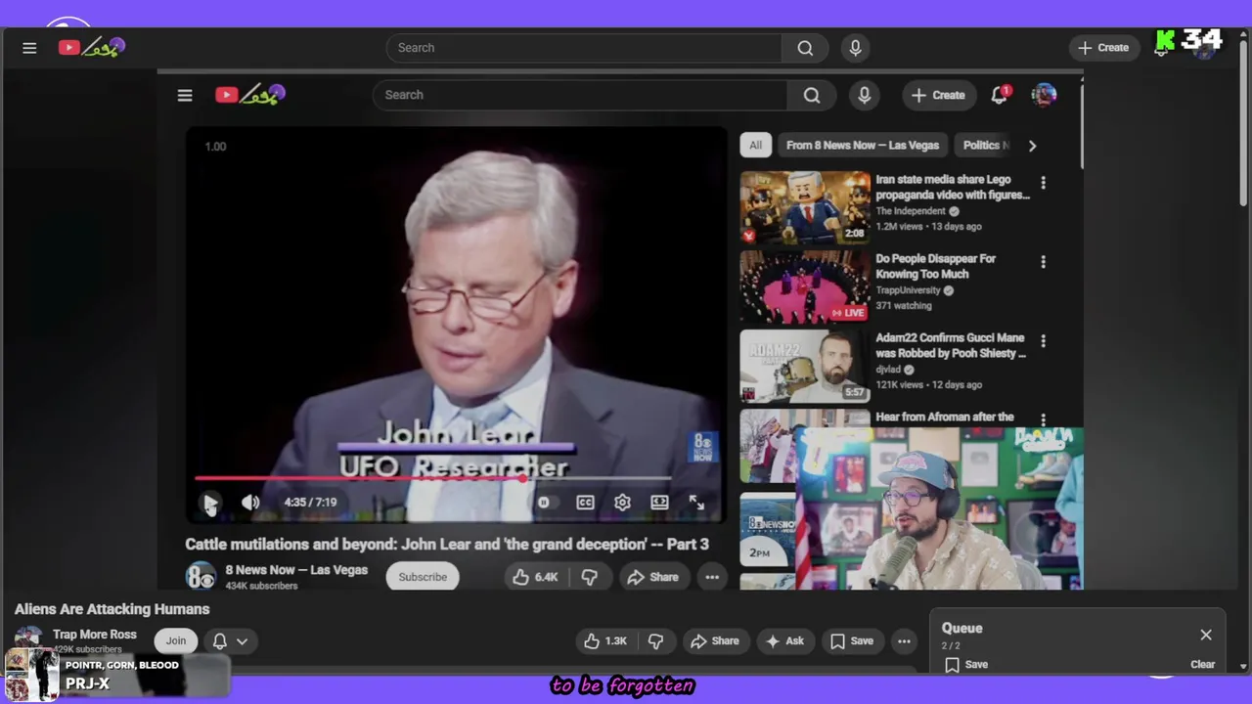
Task: Open more actions menu beside outer Save
Action: 904,641
